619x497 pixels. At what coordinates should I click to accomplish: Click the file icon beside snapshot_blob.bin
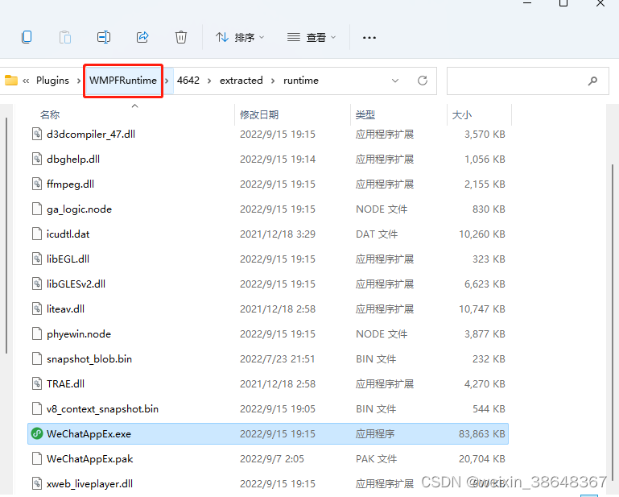37,358
